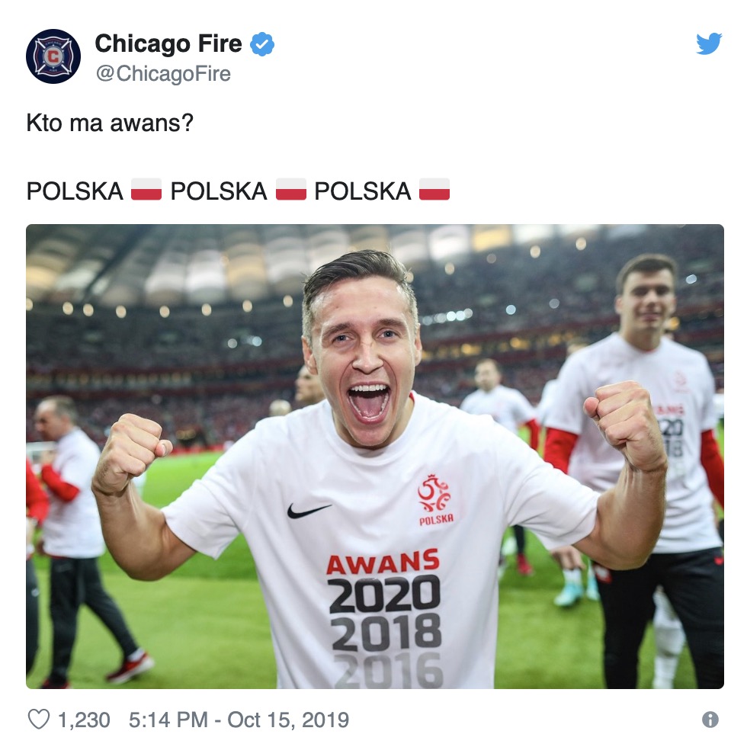Open the tweet info icon
Screen dimensions: 747x747
click(x=710, y=720)
